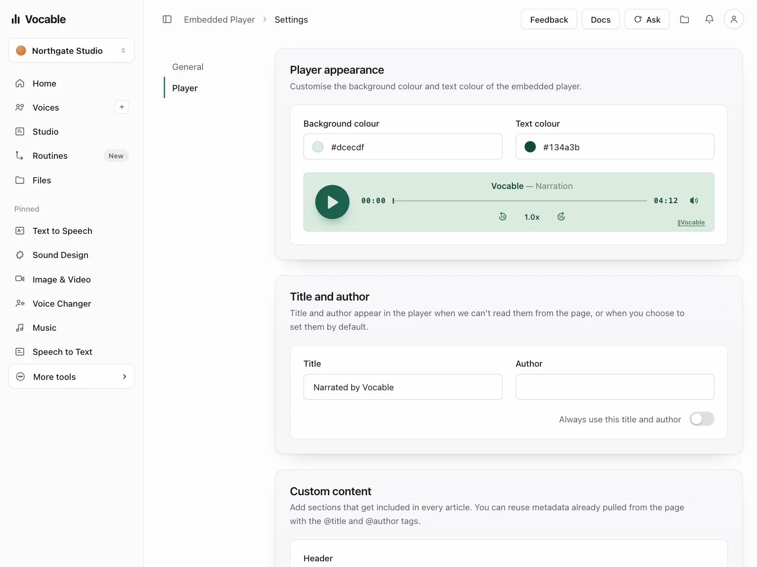The width and height of the screenshot is (757, 567).
Task: Click the Speech to Text icon
Action: (x=20, y=352)
